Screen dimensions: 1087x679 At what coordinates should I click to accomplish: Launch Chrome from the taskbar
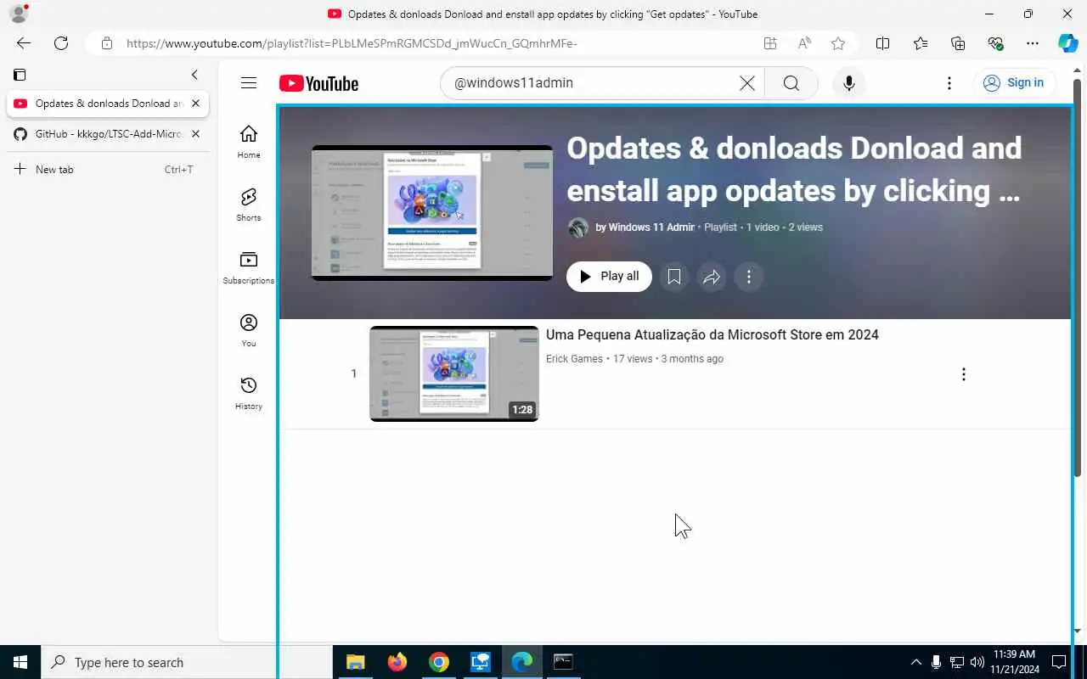(438, 662)
